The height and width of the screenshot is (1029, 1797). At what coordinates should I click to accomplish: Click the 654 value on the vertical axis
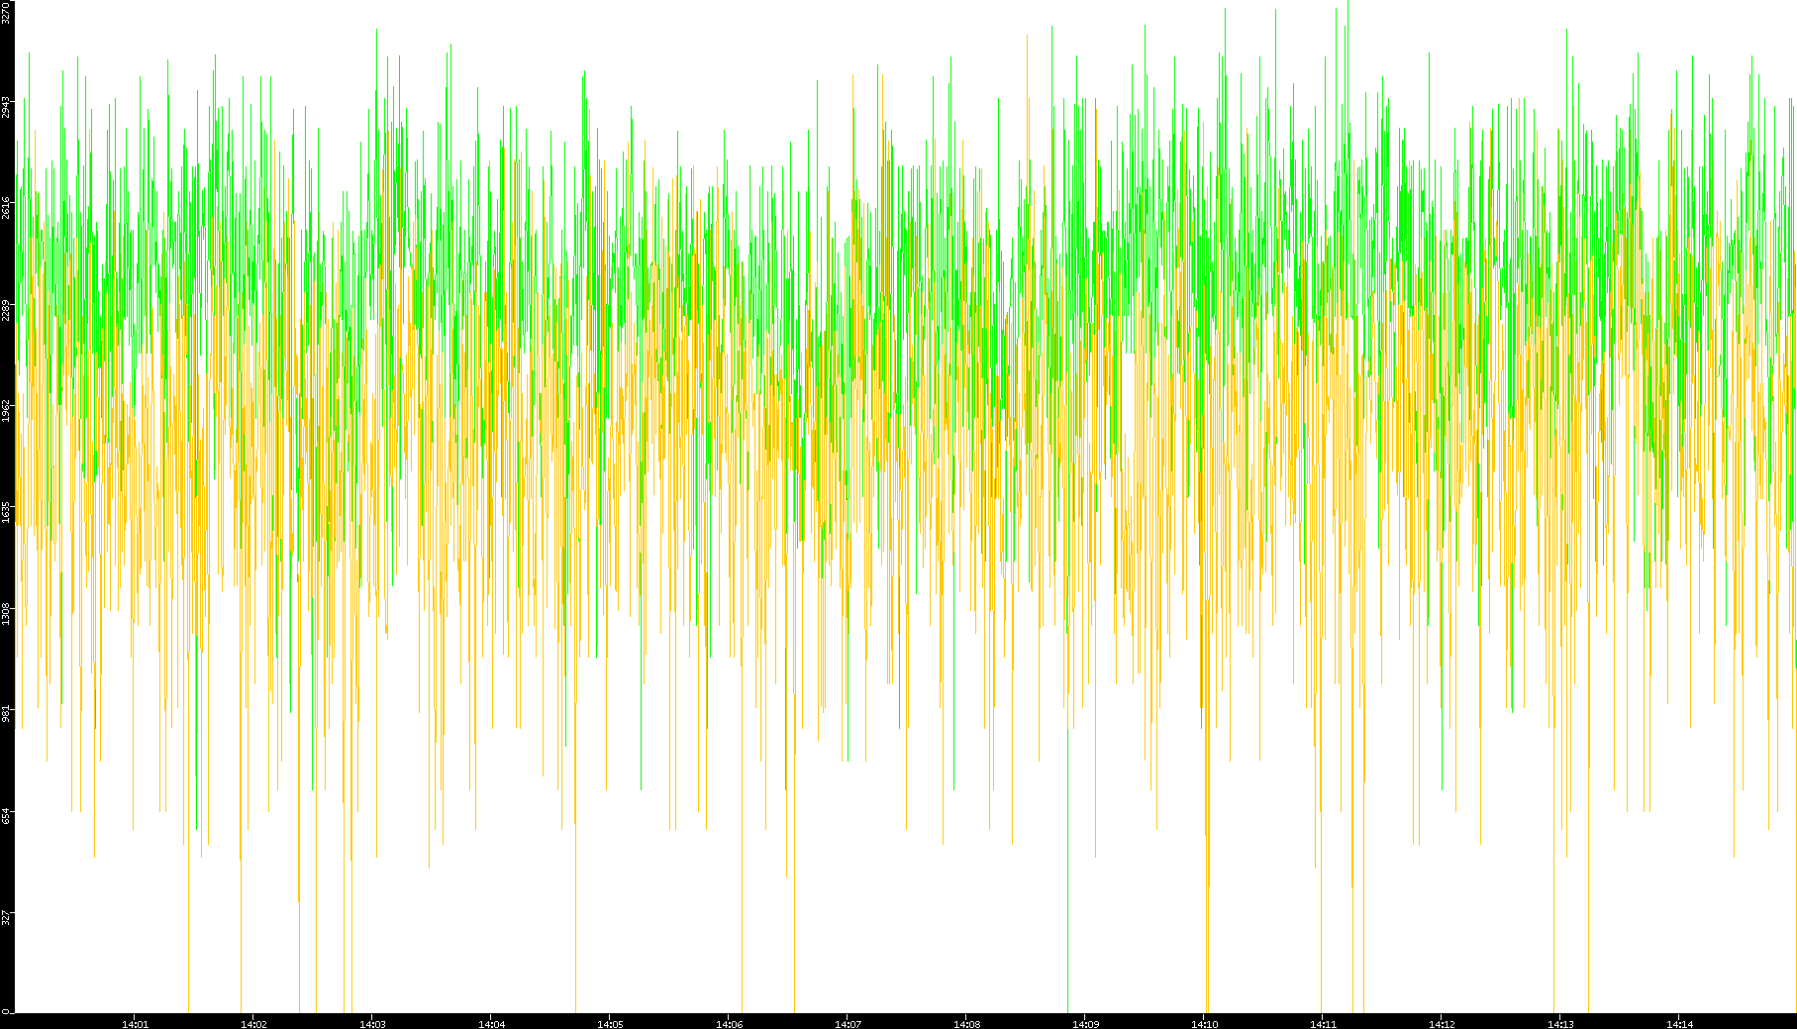[6, 816]
